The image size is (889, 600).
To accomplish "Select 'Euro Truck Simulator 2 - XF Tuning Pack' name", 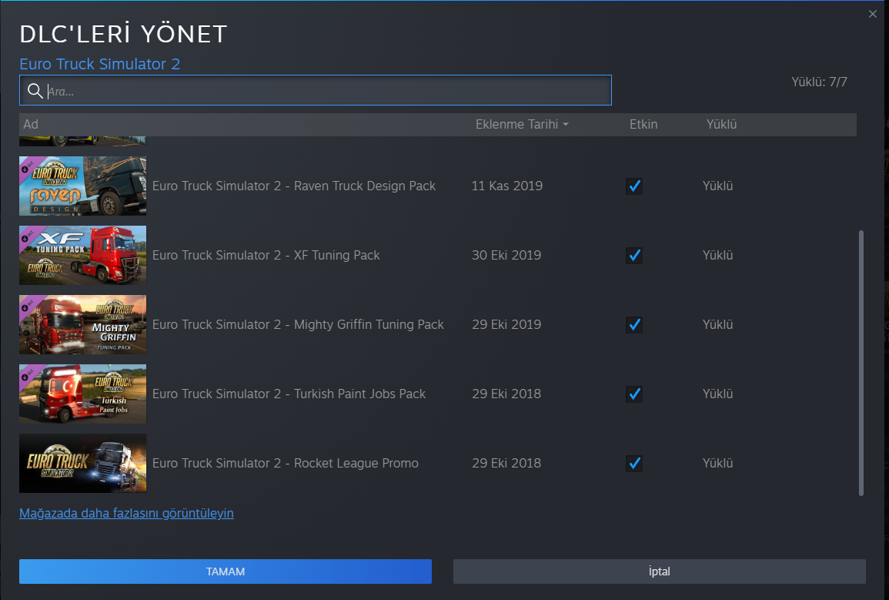I will click(x=266, y=255).
